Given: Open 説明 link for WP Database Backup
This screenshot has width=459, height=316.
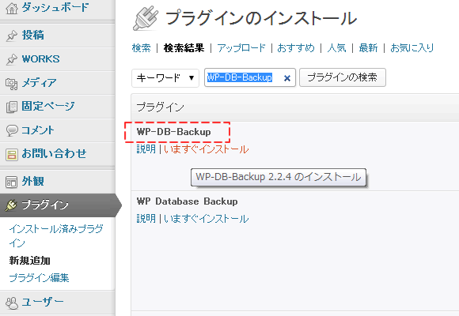Looking at the screenshot, I should pyautogui.click(x=146, y=218).
